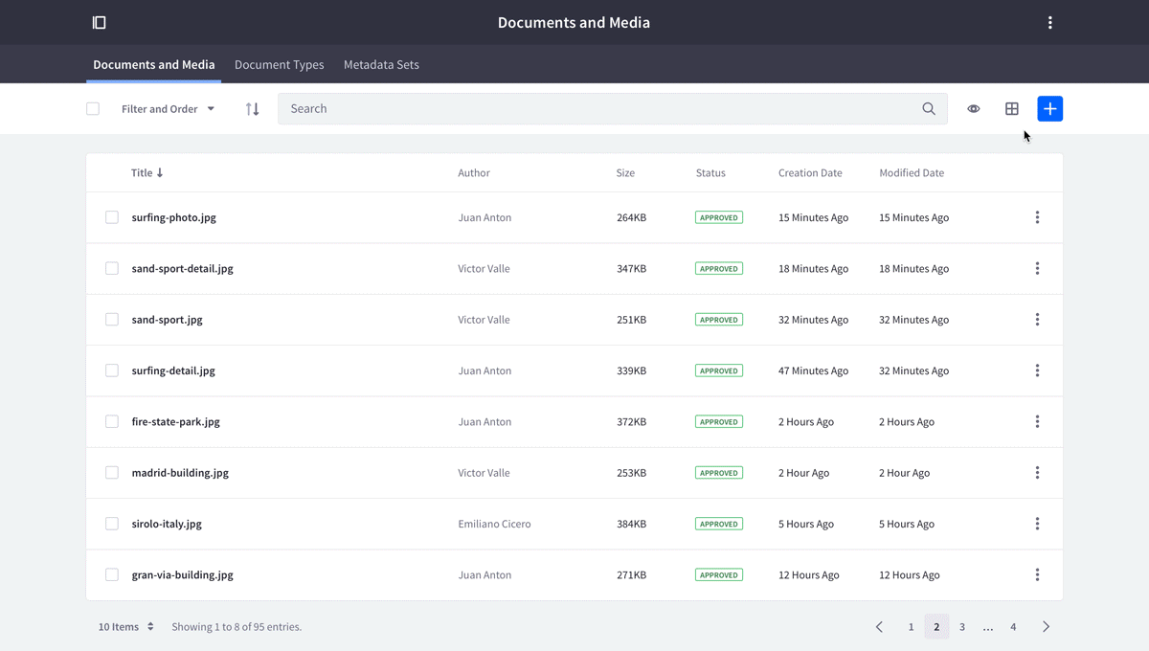Check the fire-state-park.jpg checkbox
1149x651 pixels.
pos(111,421)
